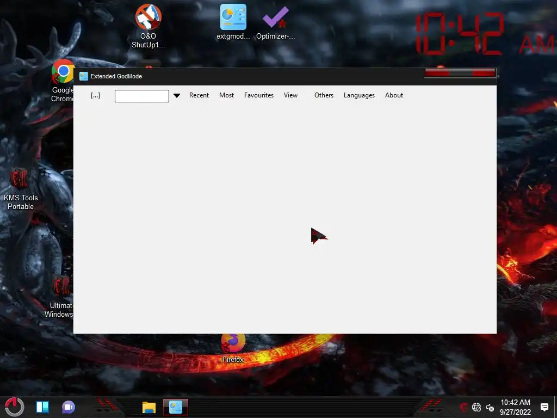Open the widgets panel icon on taskbar
This screenshot has width=557, height=418.
tap(42, 407)
